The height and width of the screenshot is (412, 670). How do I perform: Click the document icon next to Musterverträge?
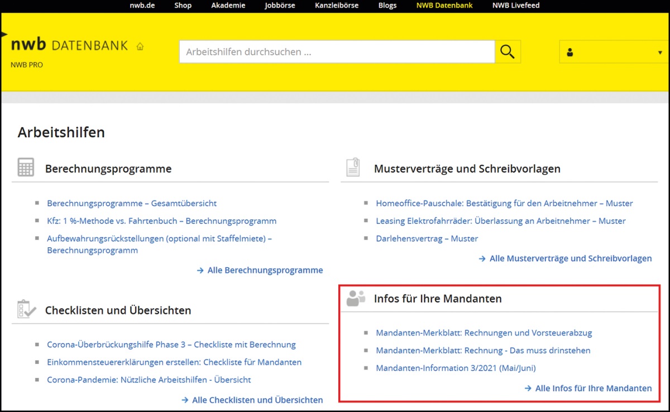(353, 167)
